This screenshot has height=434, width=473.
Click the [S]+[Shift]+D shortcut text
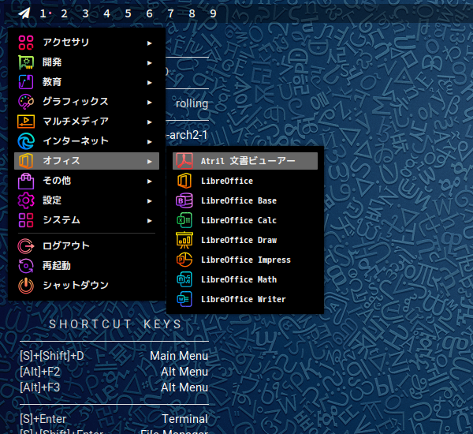[52, 356]
